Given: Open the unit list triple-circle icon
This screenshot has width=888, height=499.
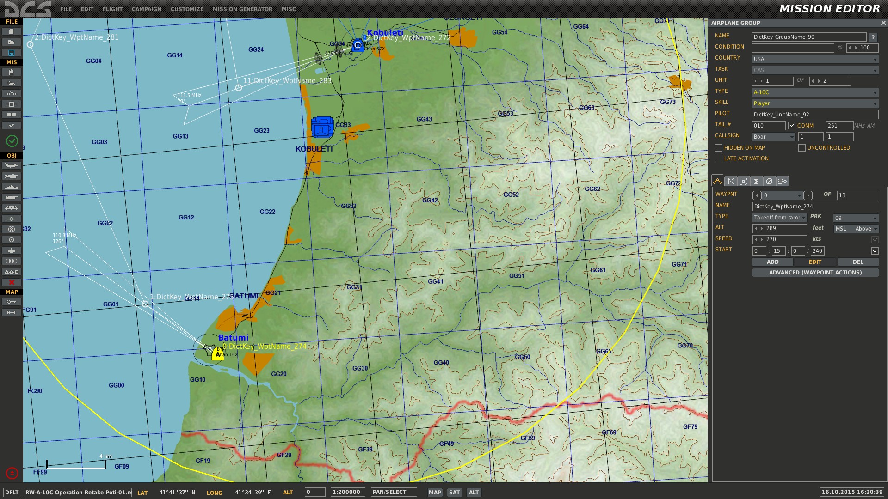Looking at the screenshot, I should 12,261.
